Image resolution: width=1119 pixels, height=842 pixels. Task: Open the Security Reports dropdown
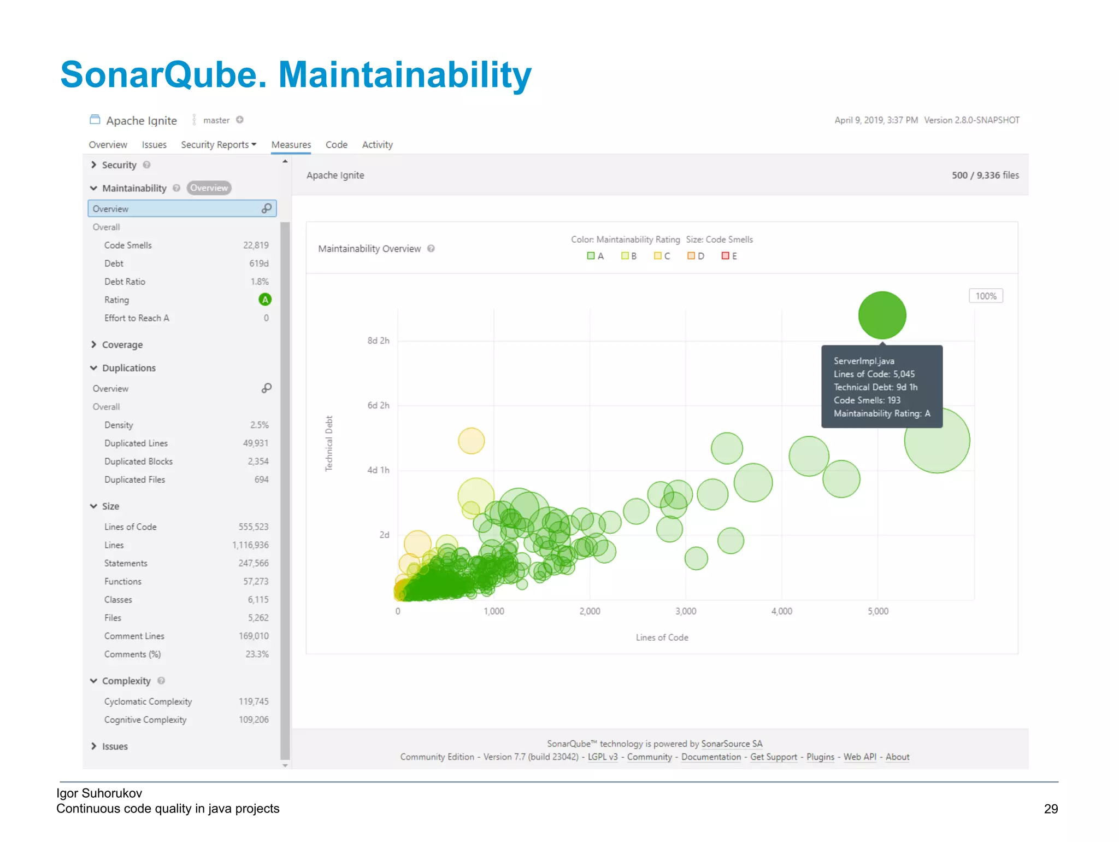click(x=218, y=145)
